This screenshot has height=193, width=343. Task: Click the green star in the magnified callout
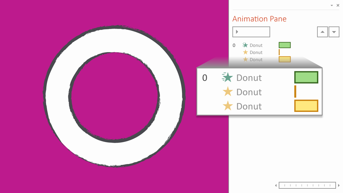tap(227, 77)
